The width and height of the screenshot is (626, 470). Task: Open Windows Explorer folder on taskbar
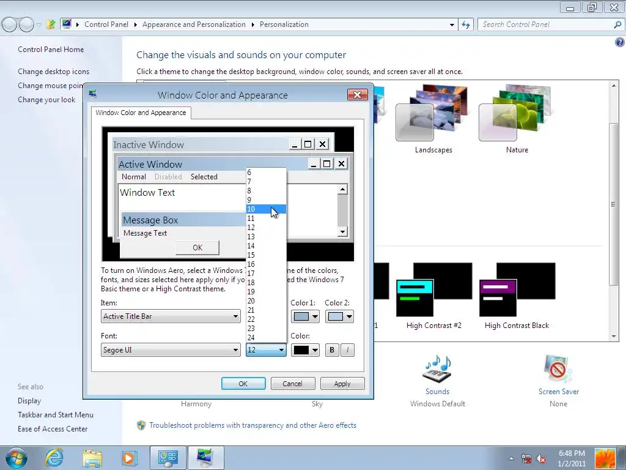coord(92,458)
